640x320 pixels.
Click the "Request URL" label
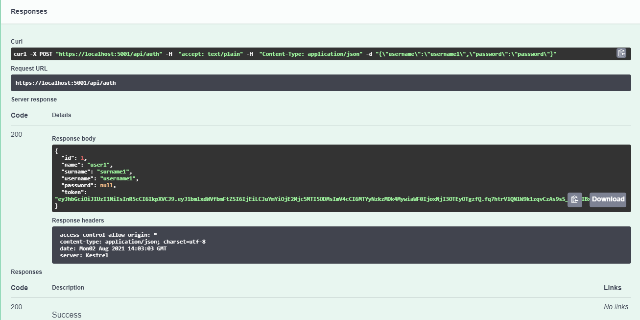tap(29, 69)
